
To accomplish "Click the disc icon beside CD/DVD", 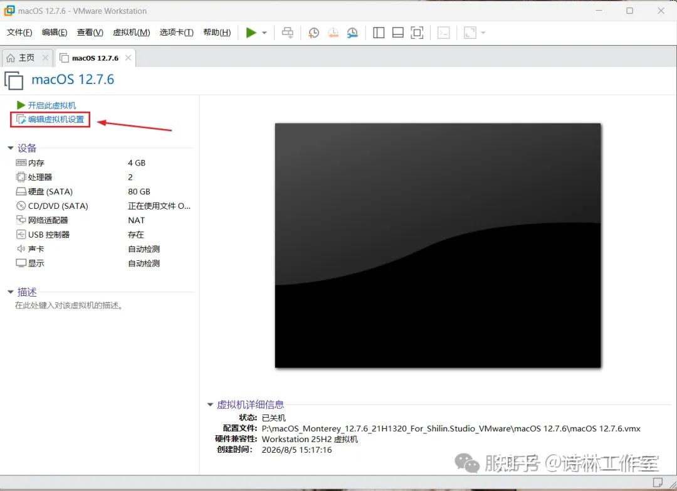I will pyautogui.click(x=21, y=206).
